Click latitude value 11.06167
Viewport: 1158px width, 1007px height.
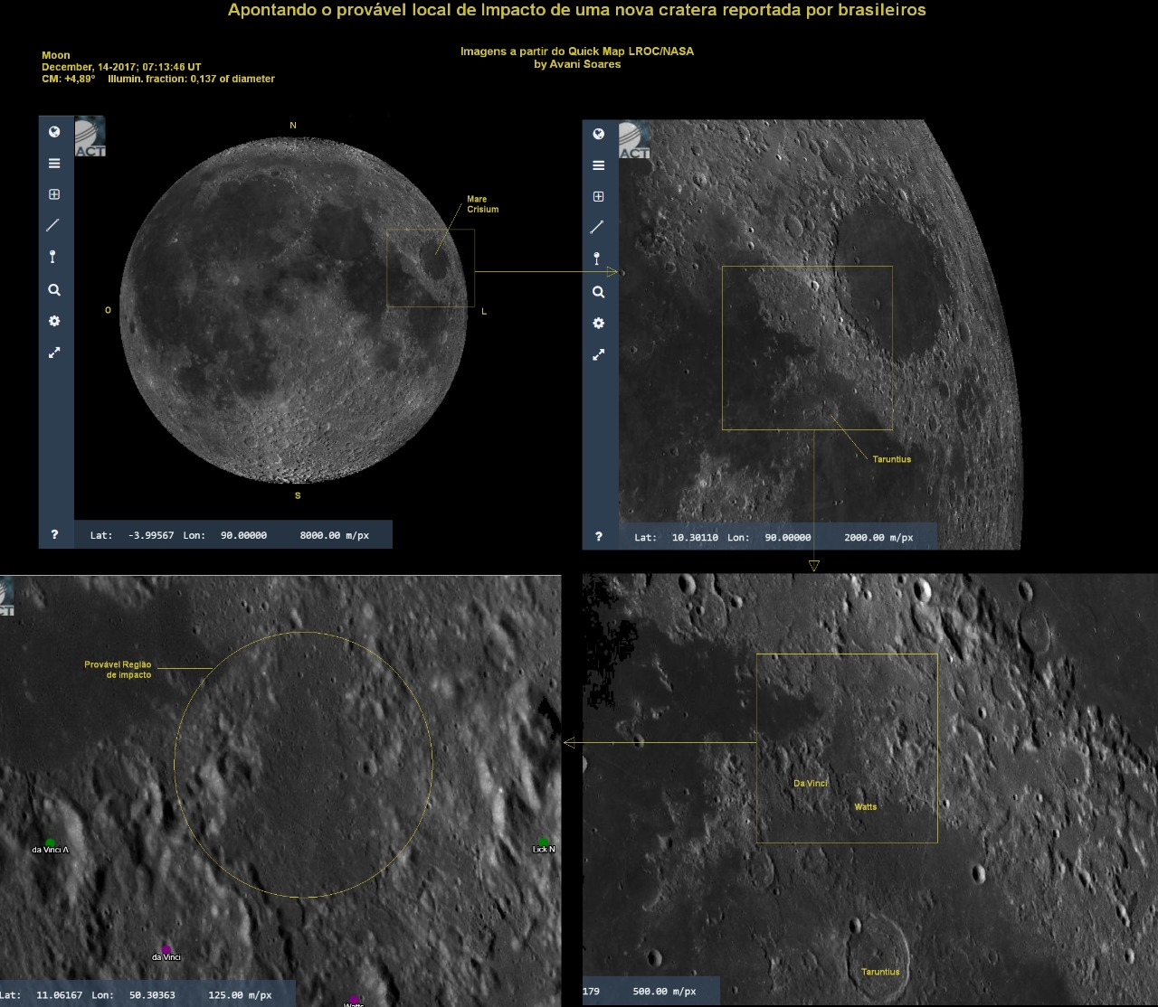click(x=59, y=994)
